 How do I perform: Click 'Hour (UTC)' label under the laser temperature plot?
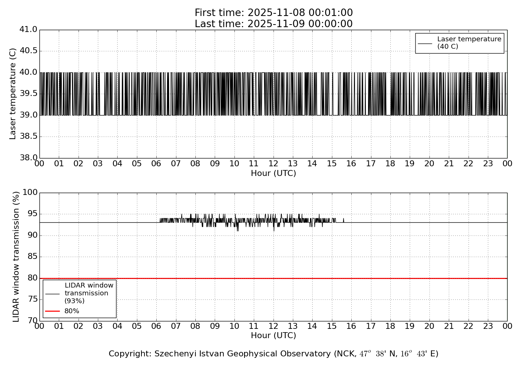point(274,173)
